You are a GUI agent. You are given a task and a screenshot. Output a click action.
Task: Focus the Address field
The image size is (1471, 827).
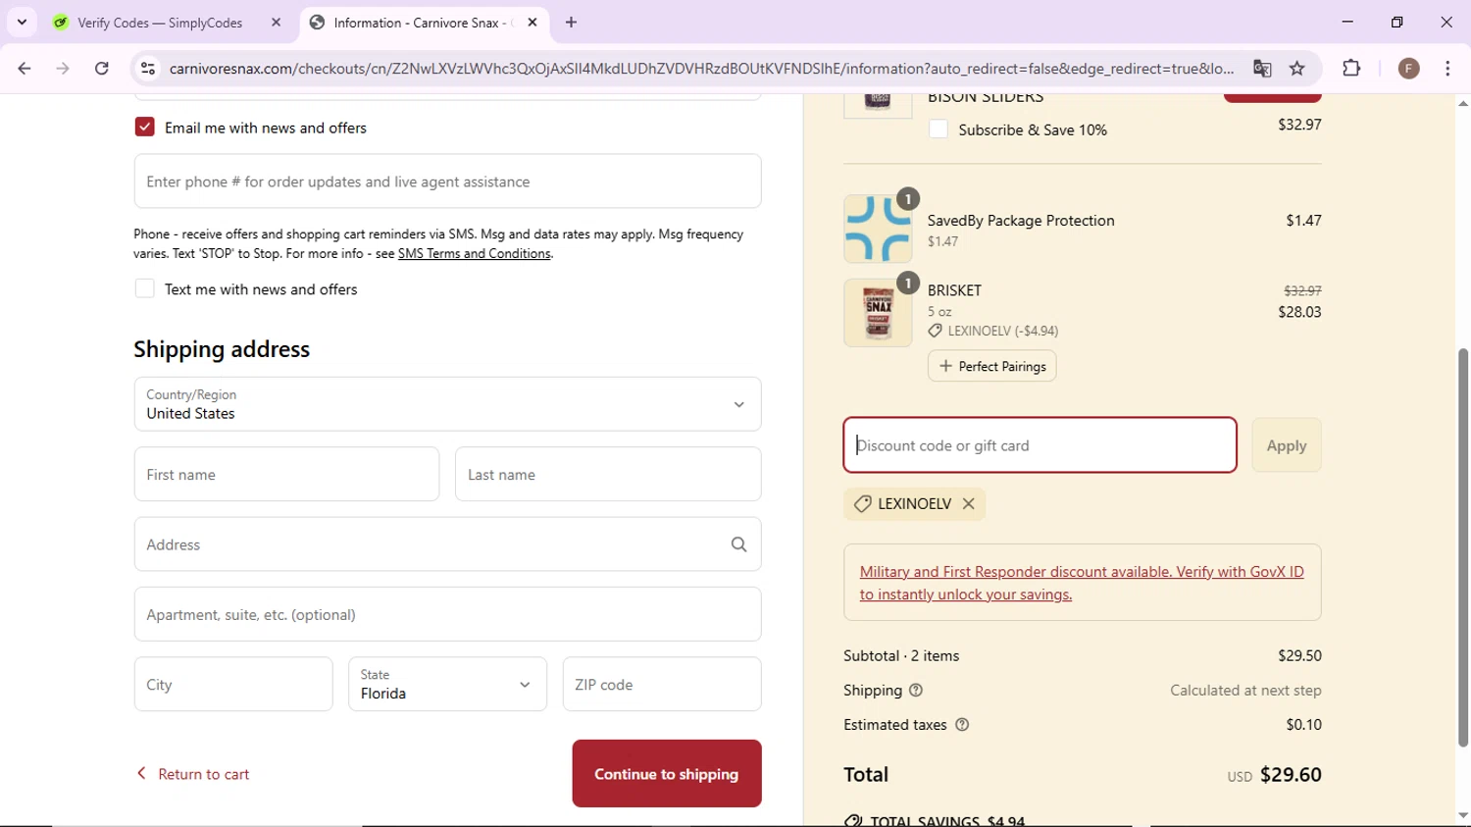[447, 544]
